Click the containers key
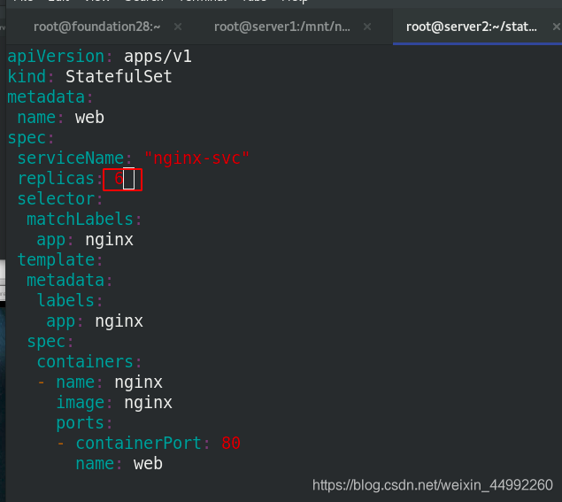 pos(85,362)
